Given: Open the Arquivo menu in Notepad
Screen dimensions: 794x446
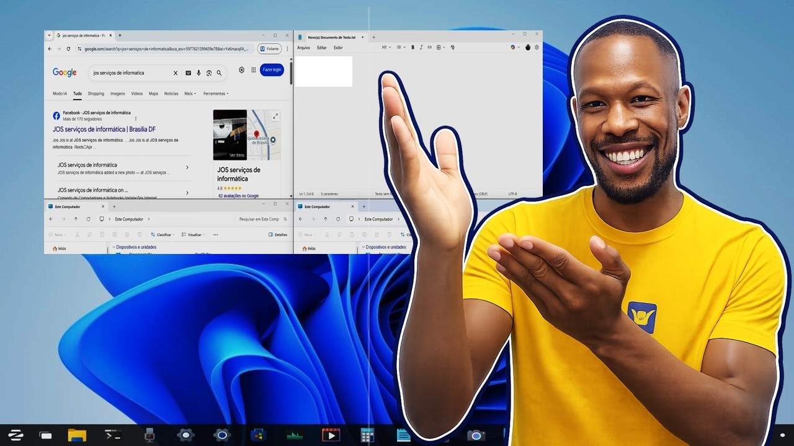Looking at the screenshot, I should point(303,48).
